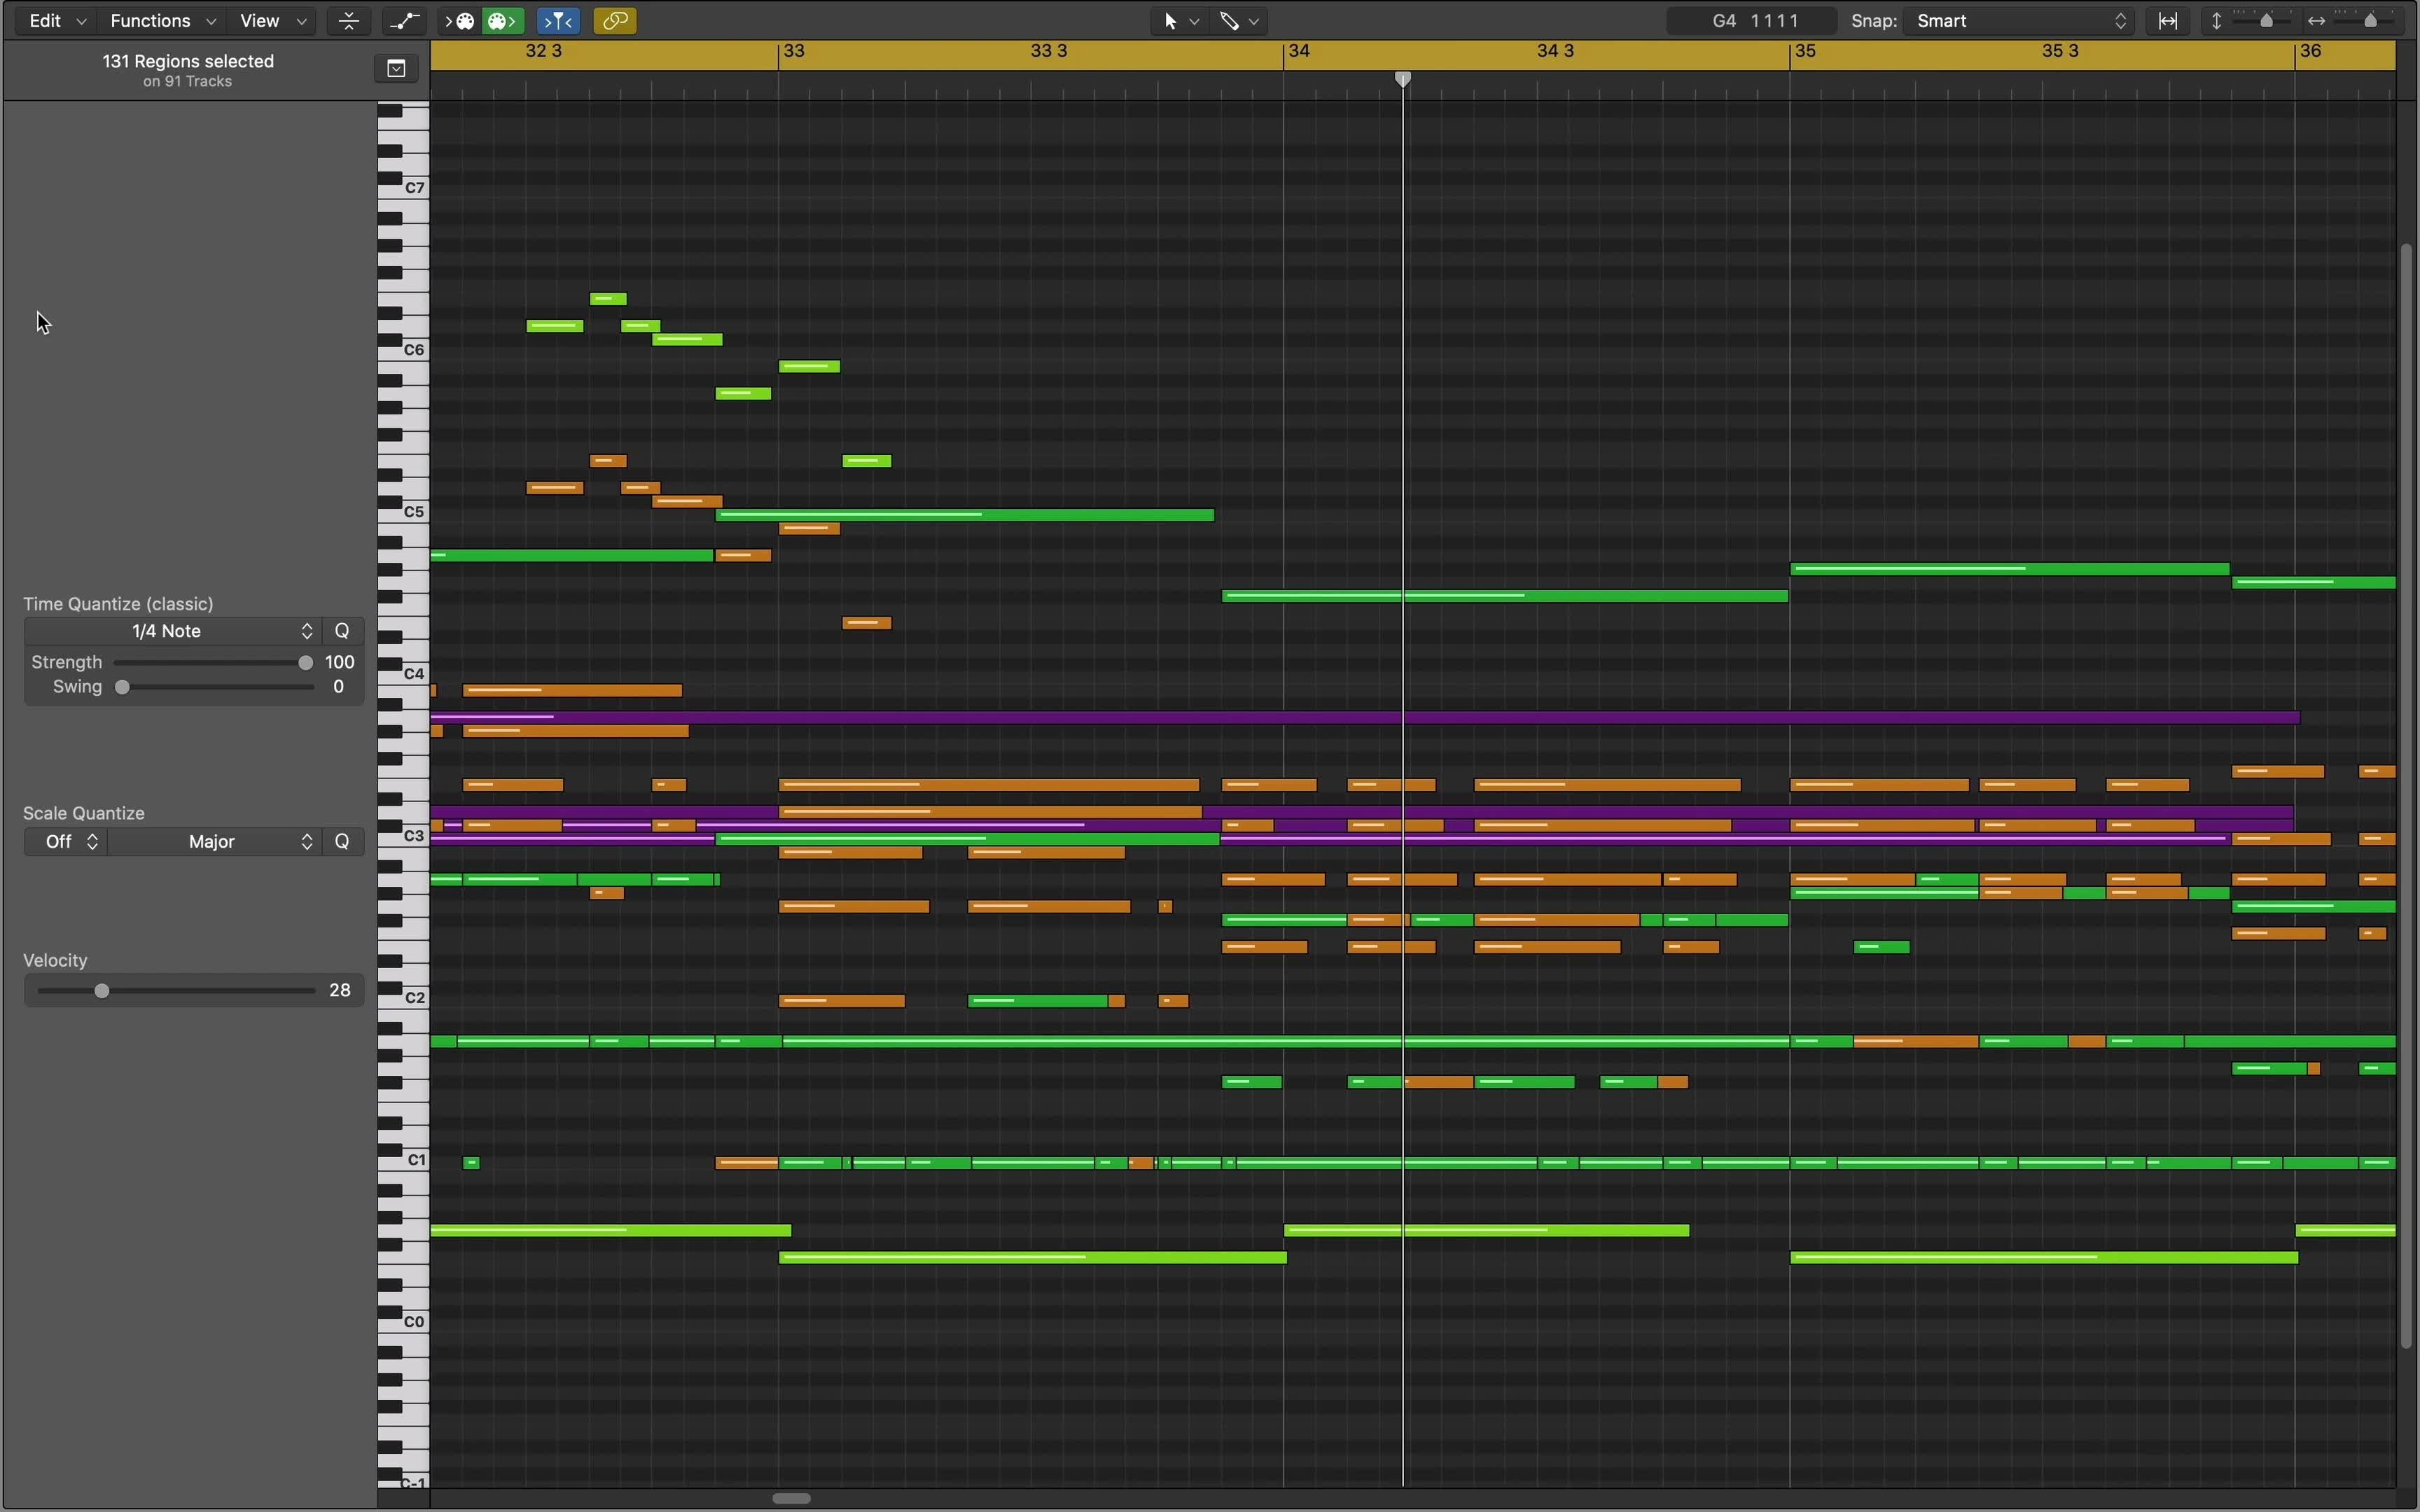The width and height of the screenshot is (2420, 1512).
Task: Click bar 34 in the ruler
Action: coord(1300,52)
